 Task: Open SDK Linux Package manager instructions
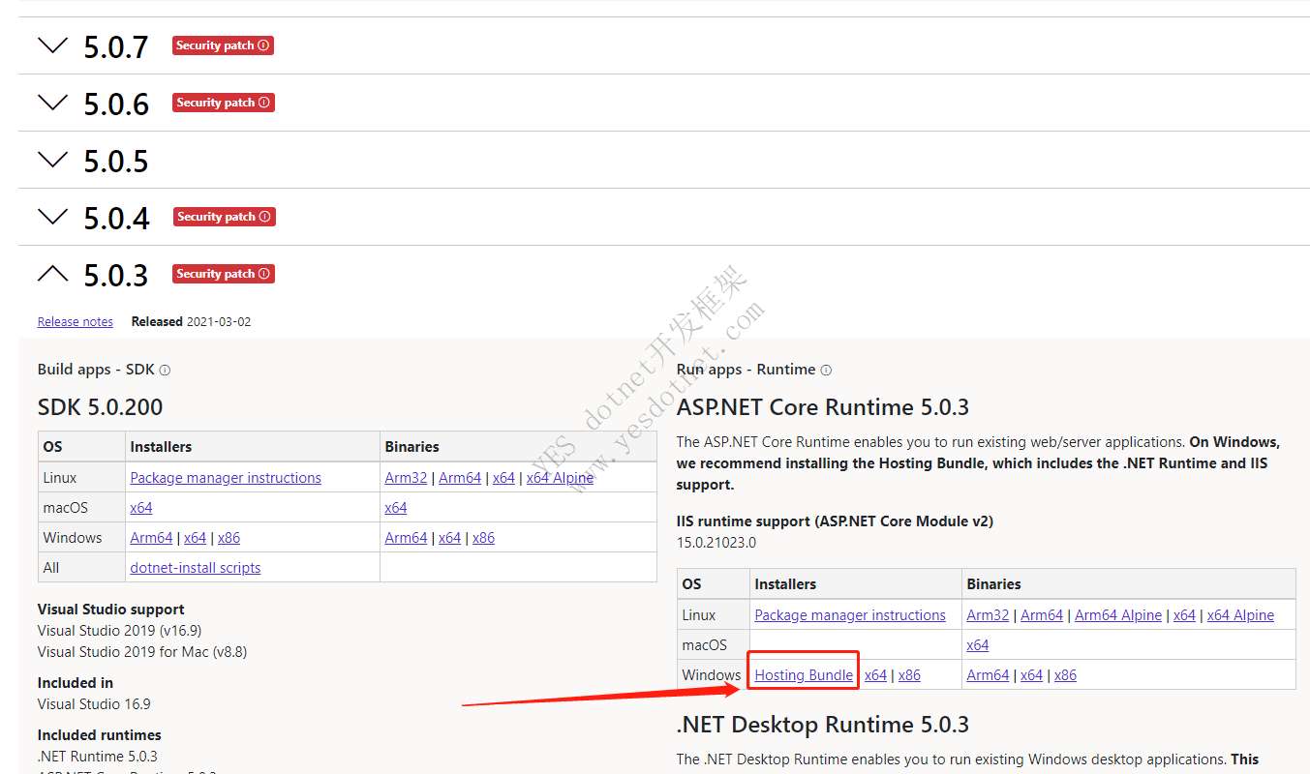click(226, 478)
